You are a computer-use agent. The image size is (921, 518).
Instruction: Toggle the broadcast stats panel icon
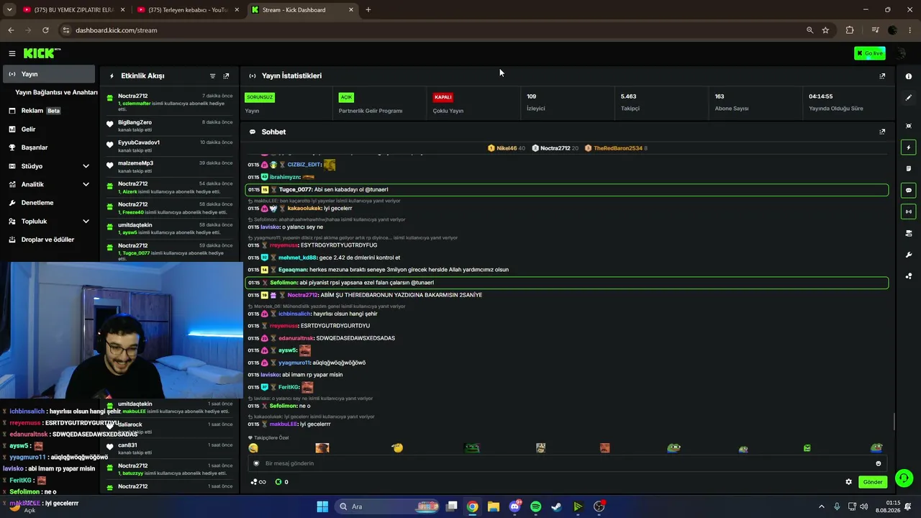(x=909, y=212)
